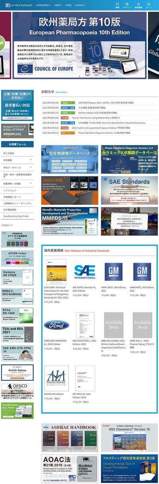Click the ICAO 9284 product cover image
This screenshot has width=159, height=484.
(56, 272)
